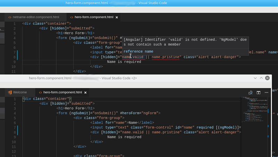Viewport: 278px width, 157px height.
Task: Click 'Name is required' in back window
Action: click(x=124, y=62)
